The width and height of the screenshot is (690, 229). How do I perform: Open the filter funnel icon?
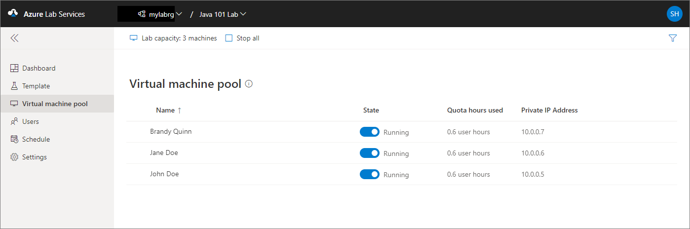click(673, 38)
